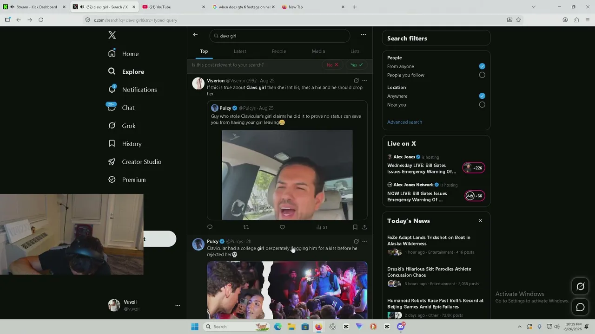Open the floating messages button
The height and width of the screenshot is (334, 595).
tap(580, 307)
